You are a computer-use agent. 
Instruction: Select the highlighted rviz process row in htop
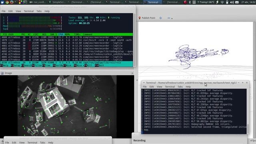[67, 62]
